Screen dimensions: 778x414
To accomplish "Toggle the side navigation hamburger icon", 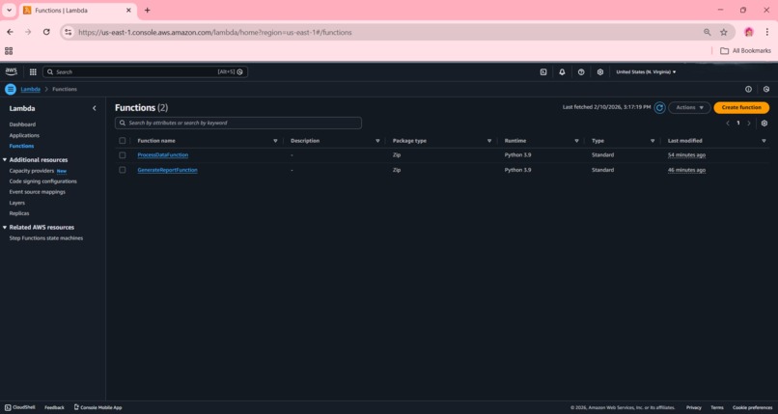I will coord(11,89).
